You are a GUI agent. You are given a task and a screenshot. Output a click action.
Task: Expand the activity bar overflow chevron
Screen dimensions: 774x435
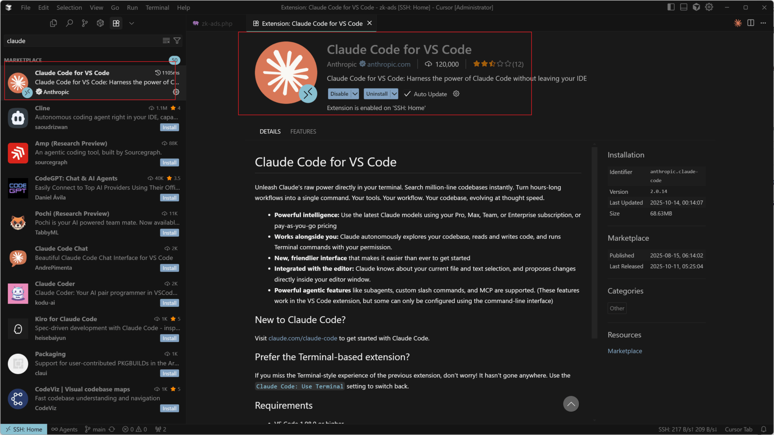tap(132, 23)
